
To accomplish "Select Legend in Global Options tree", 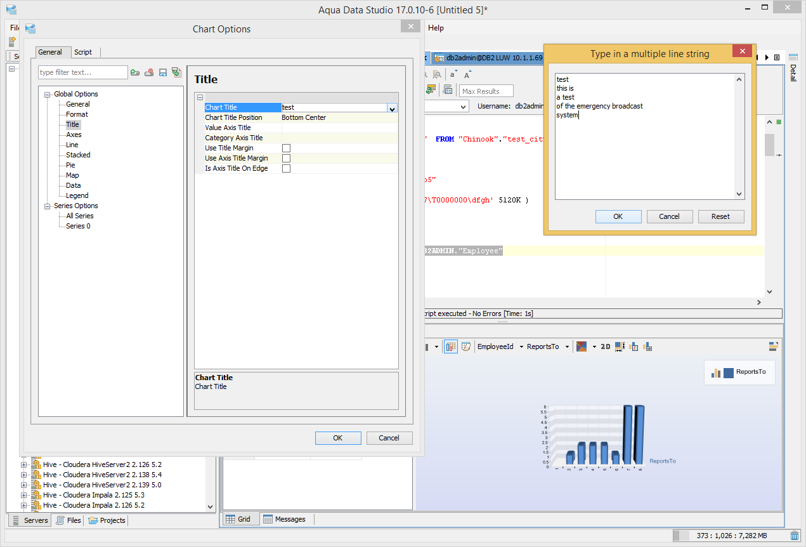I will 77,195.
